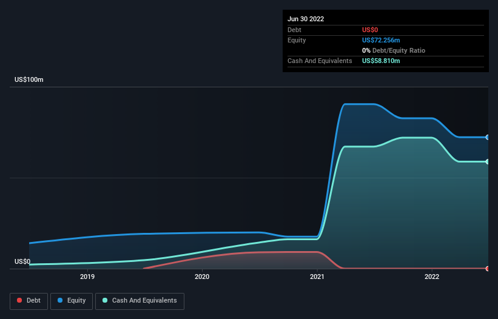The width and height of the screenshot is (498, 319).
Task: Select the teal Cash endpoint marker
Action: click(x=488, y=162)
